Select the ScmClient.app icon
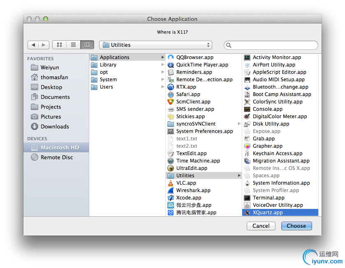Screen dimensions: 345x268 pos(171,102)
